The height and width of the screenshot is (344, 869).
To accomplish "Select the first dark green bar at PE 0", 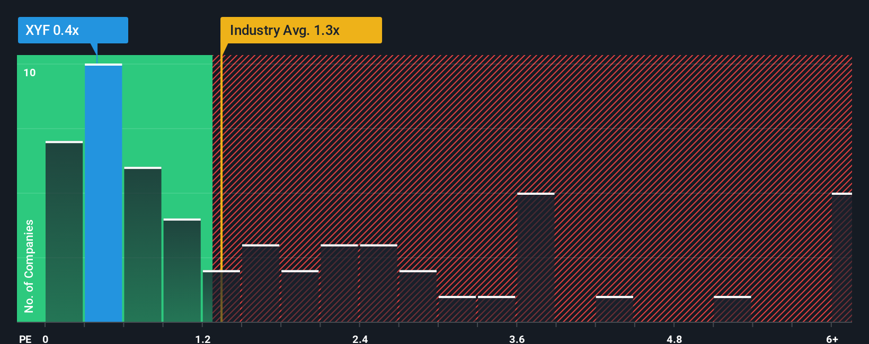I will [64, 231].
